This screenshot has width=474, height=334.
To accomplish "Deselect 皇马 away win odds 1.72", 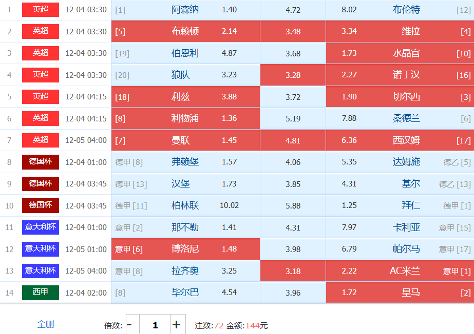I will [349, 293].
